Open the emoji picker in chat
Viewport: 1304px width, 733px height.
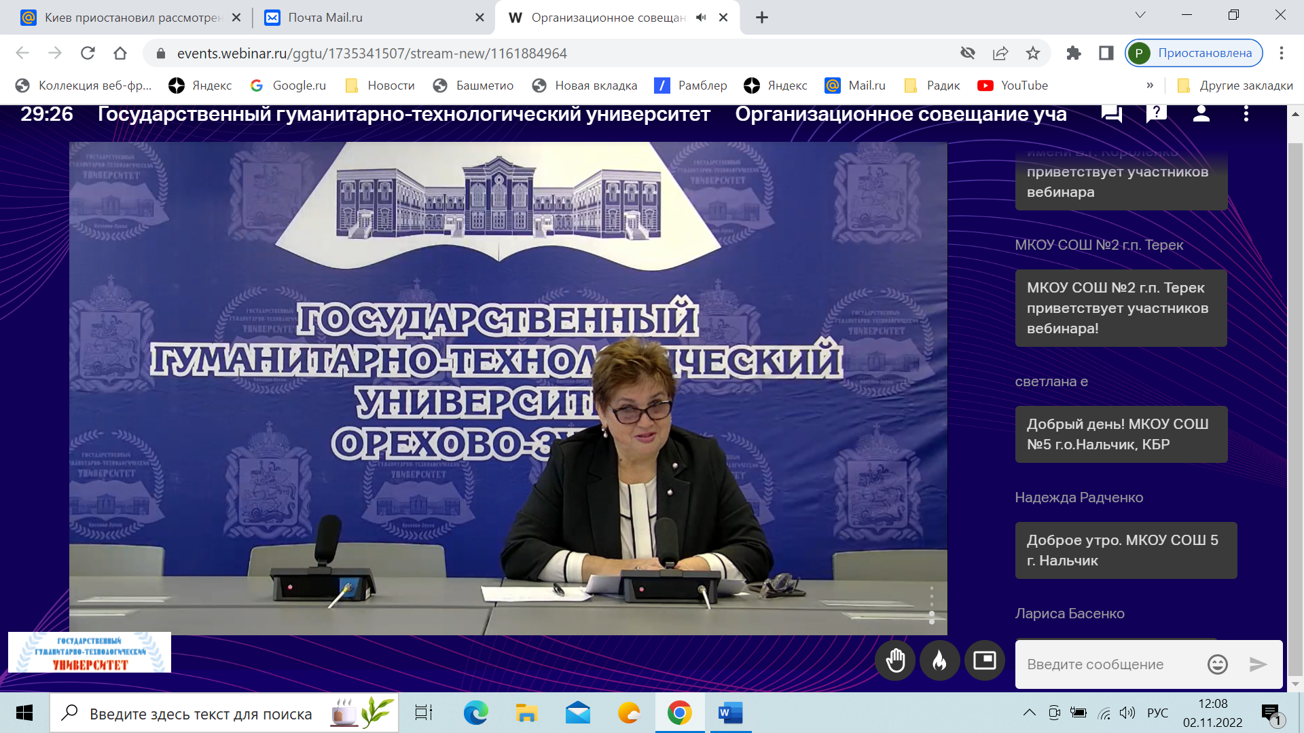point(1217,664)
